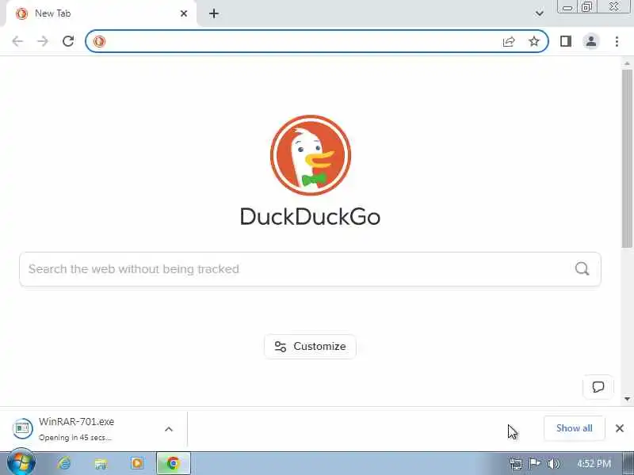Open Windows Media Player from the taskbar
The image size is (634, 475).
tap(136, 463)
